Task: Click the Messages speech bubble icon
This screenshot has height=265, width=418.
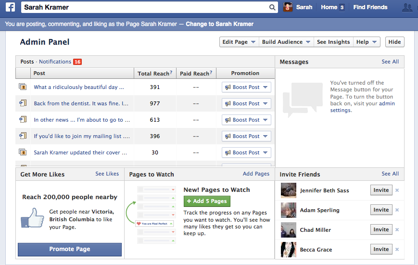Action: click(303, 100)
